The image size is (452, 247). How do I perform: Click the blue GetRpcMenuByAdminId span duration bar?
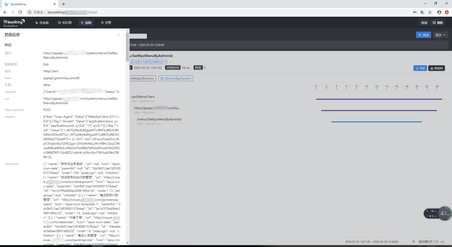(x=376, y=122)
